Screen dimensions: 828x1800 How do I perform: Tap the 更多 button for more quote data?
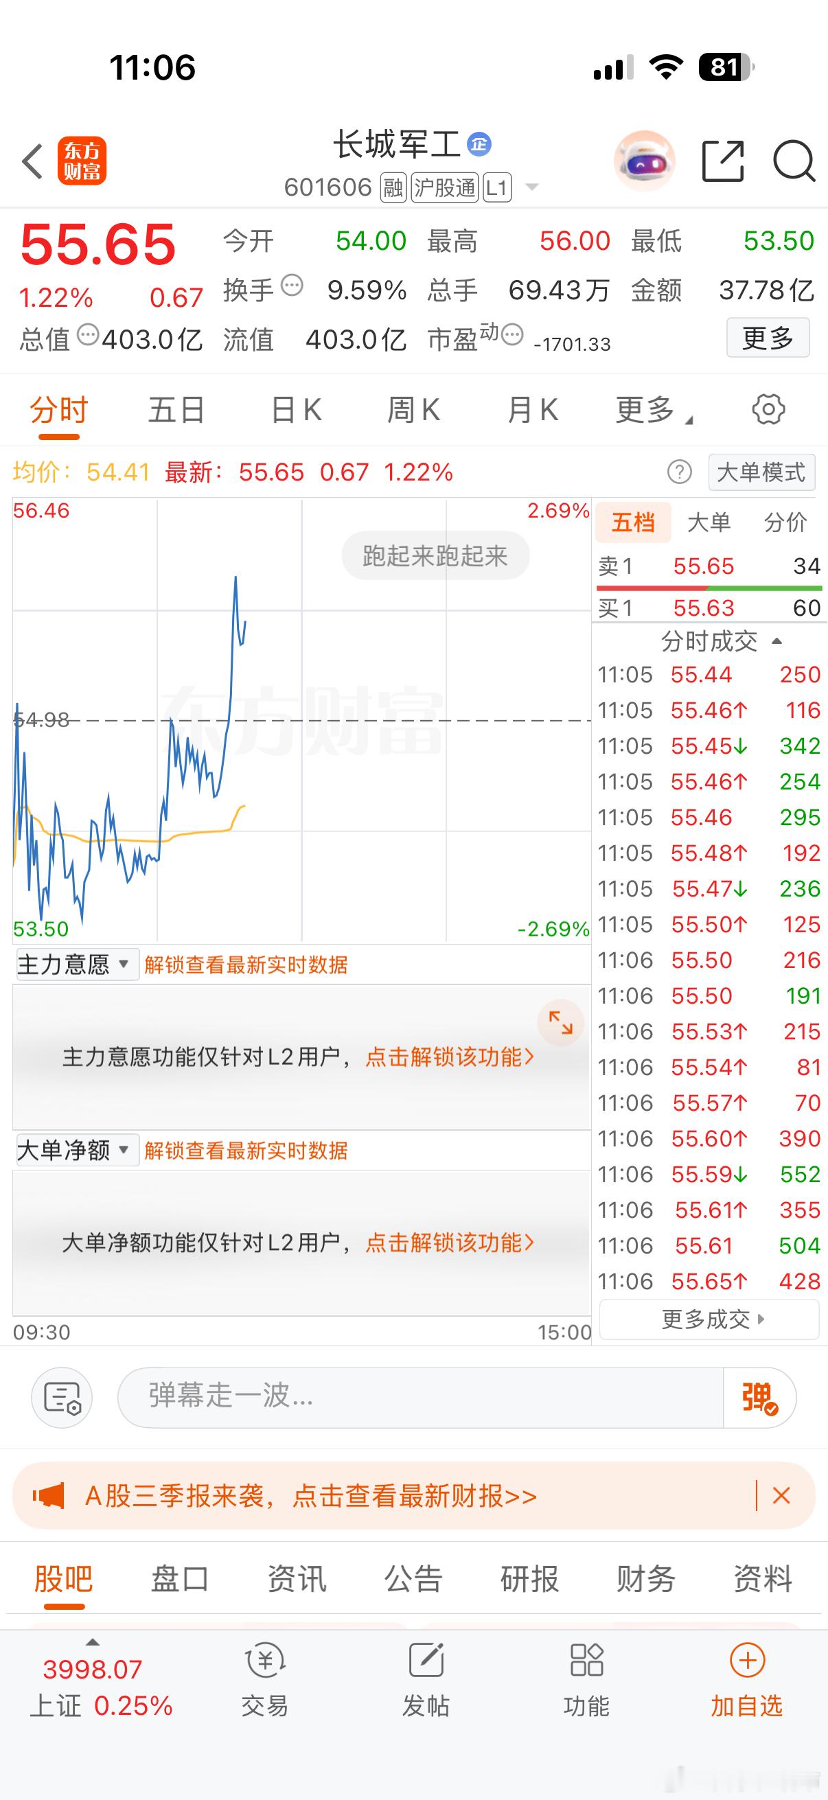click(767, 338)
